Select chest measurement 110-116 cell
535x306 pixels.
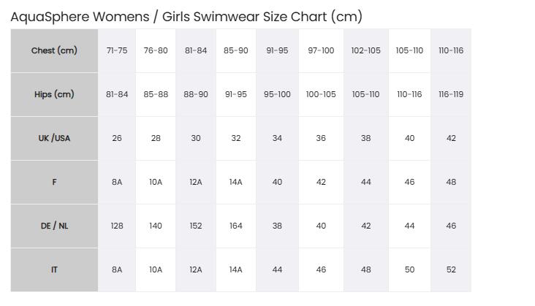point(451,50)
